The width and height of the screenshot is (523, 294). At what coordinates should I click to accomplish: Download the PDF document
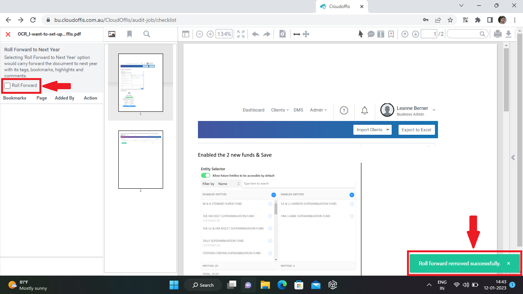508,34
